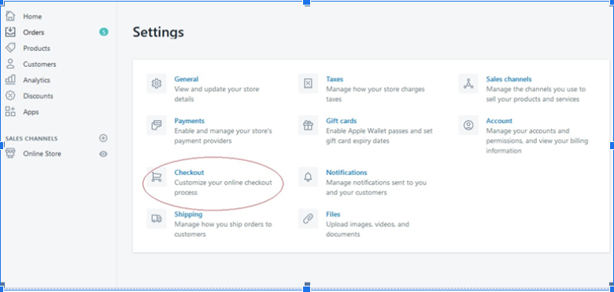Click the Orders count badge
Image resolution: width=614 pixels, height=292 pixels.
[x=103, y=32]
